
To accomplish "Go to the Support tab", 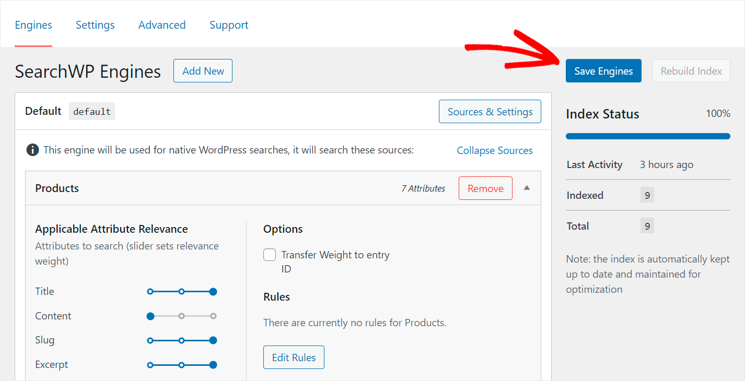I will click(229, 25).
